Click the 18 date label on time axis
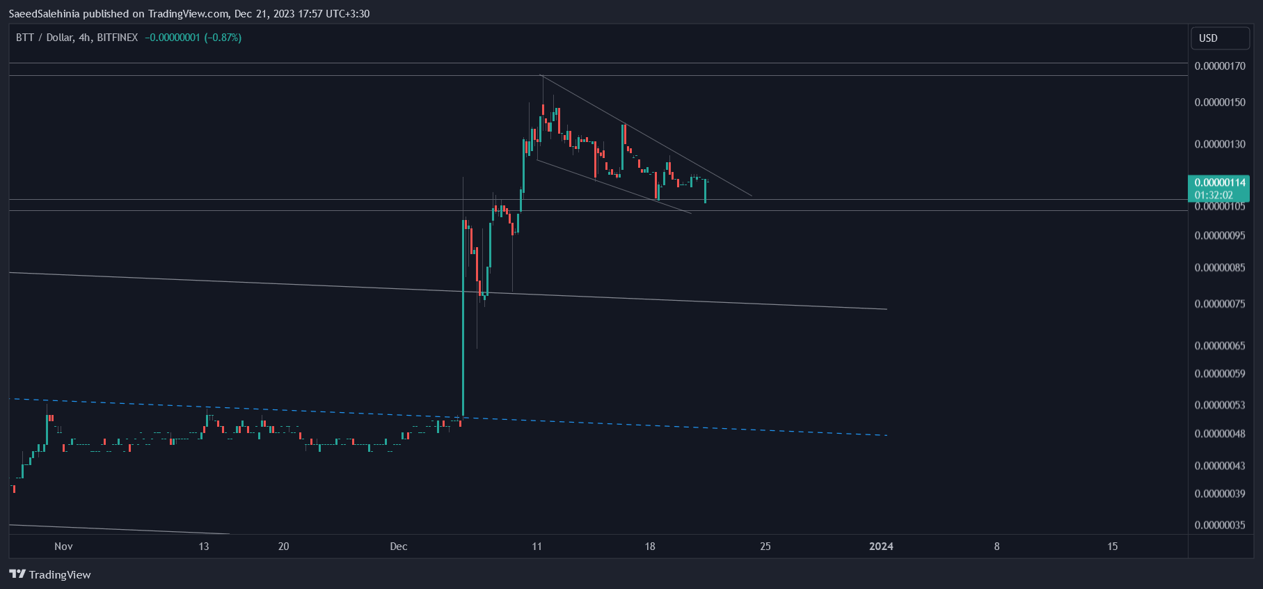1263x589 pixels. (650, 547)
